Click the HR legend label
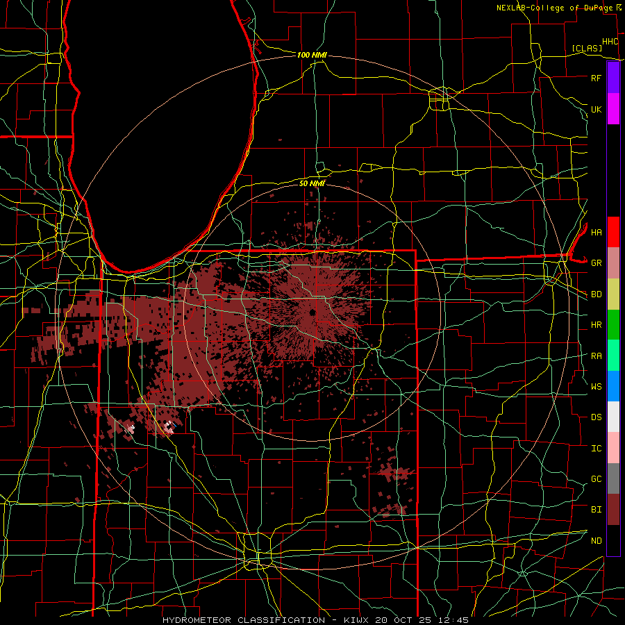625x625 pixels. click(596, 325)
